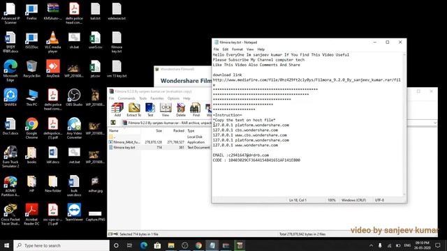Click taskbar search box
This screenshot has width=447, height=251.
[61, 245]
